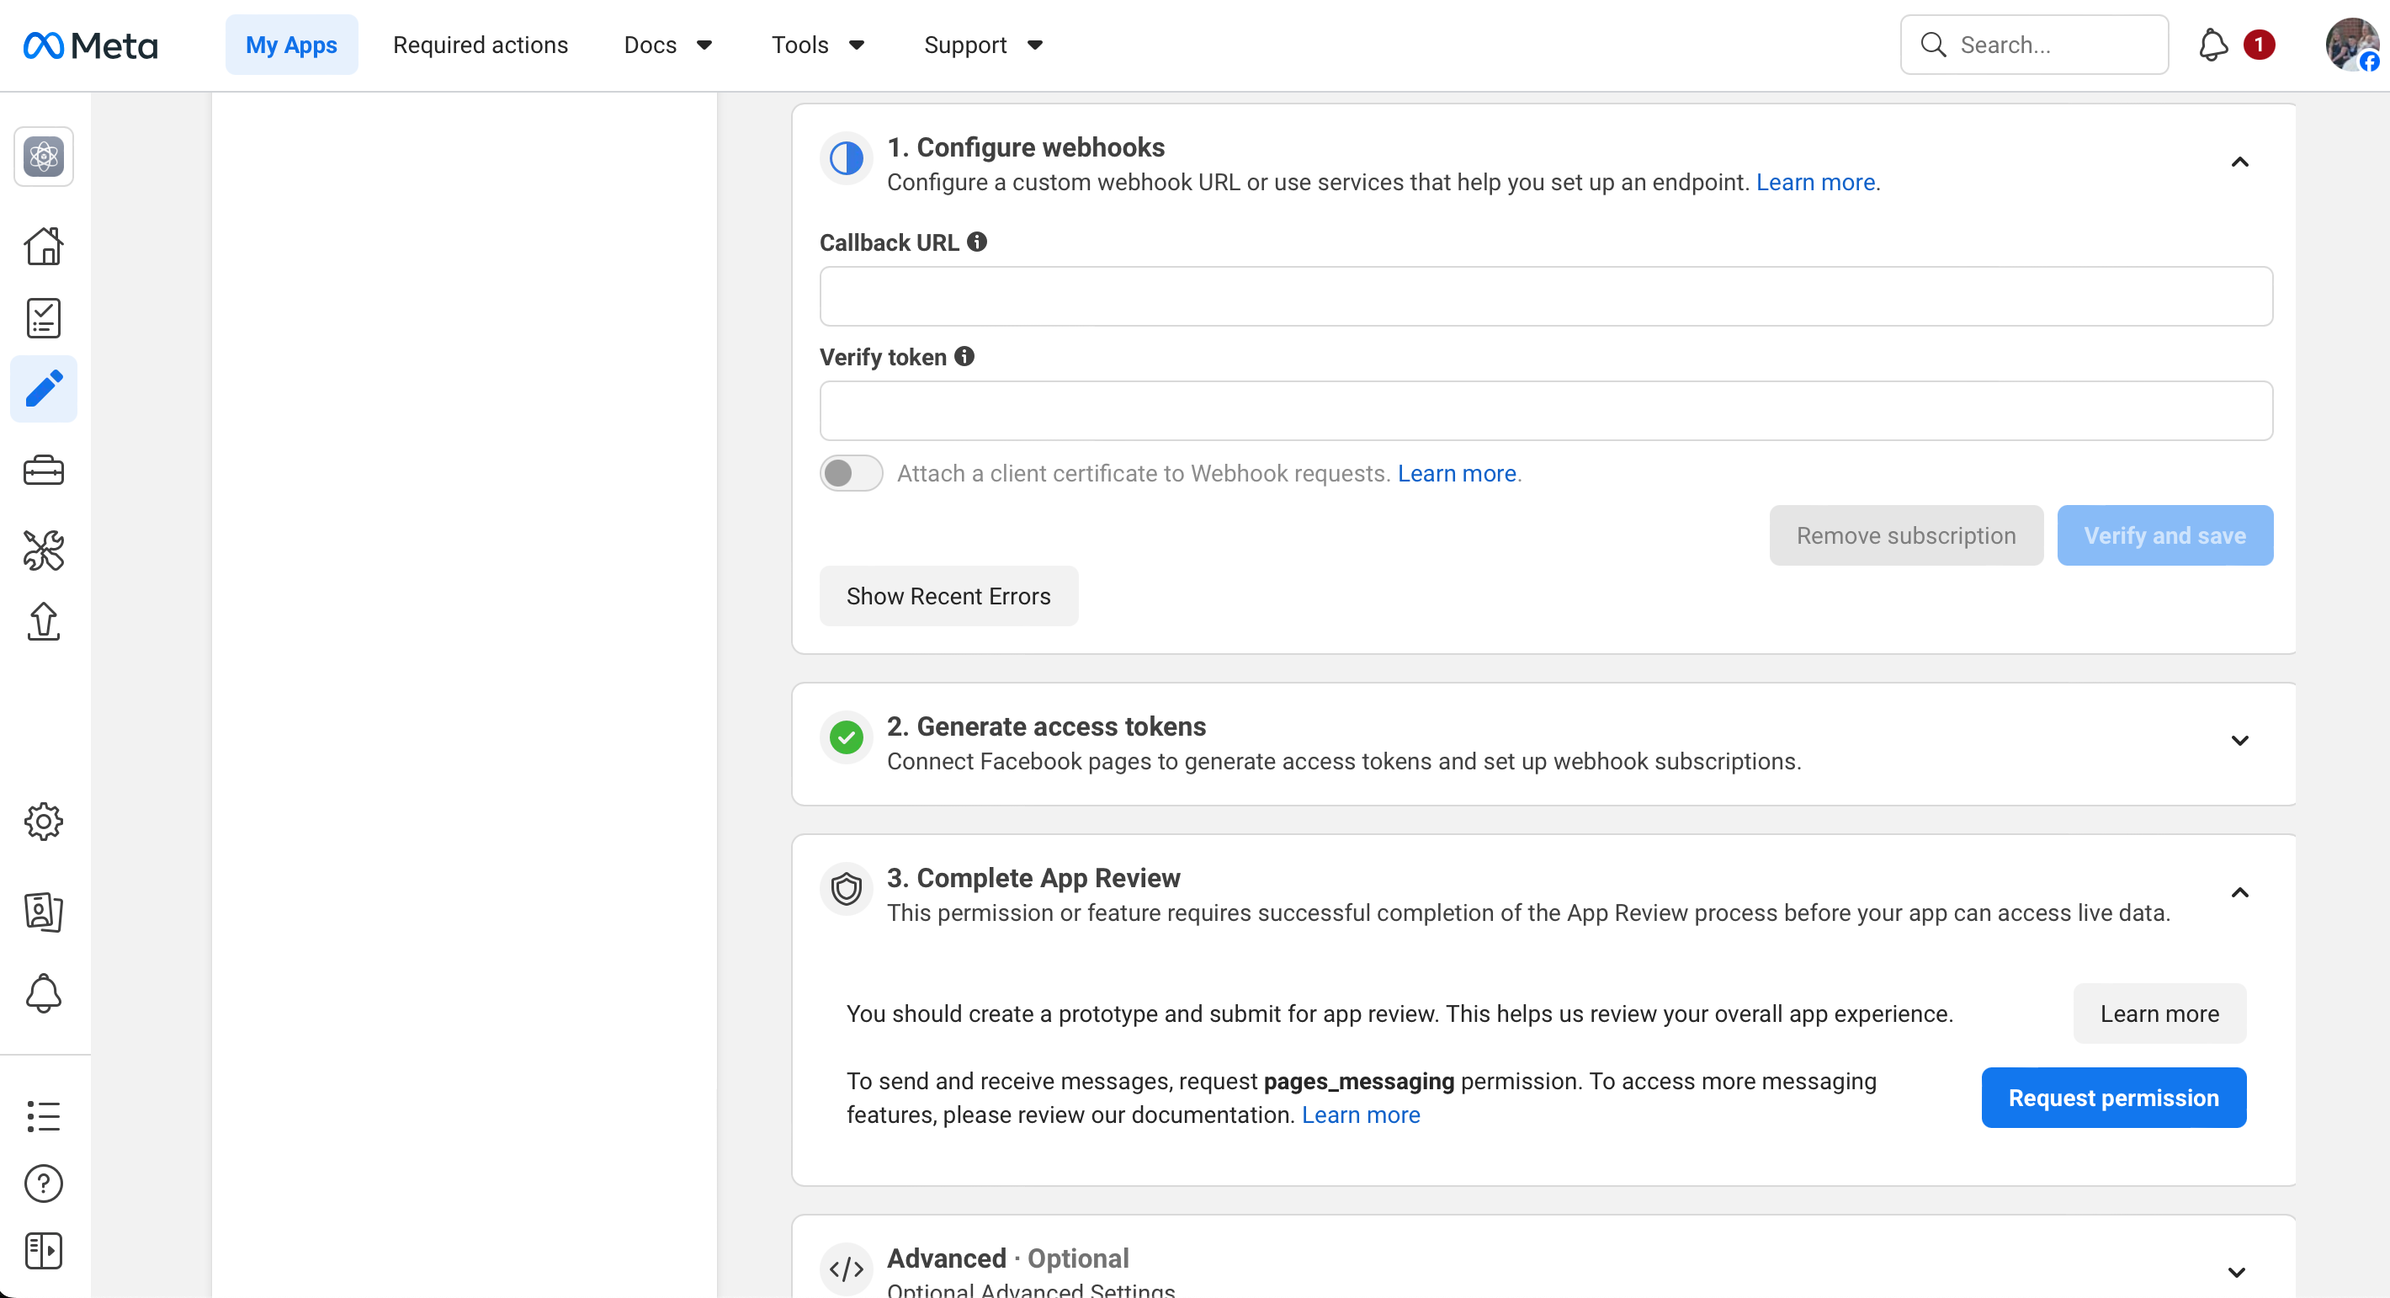Select the pencil customize icon in sidebar
The height and width of the screenshot is (1298, 2390).
coord(44,389)
